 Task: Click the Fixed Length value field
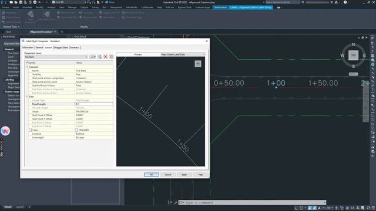tap(94, 104)
